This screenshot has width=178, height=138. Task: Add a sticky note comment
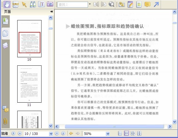[x=147, y=4]
